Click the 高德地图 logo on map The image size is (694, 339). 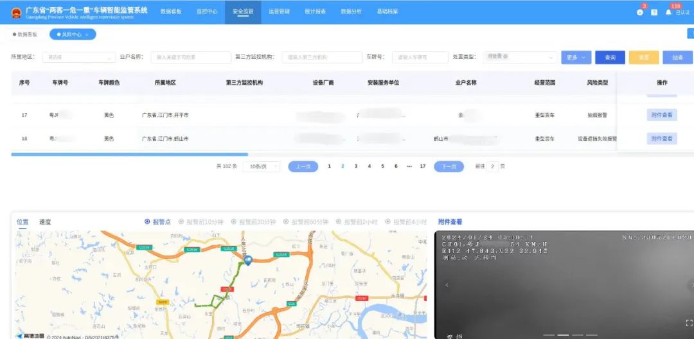pyautogui.click(x=30, y=336)
